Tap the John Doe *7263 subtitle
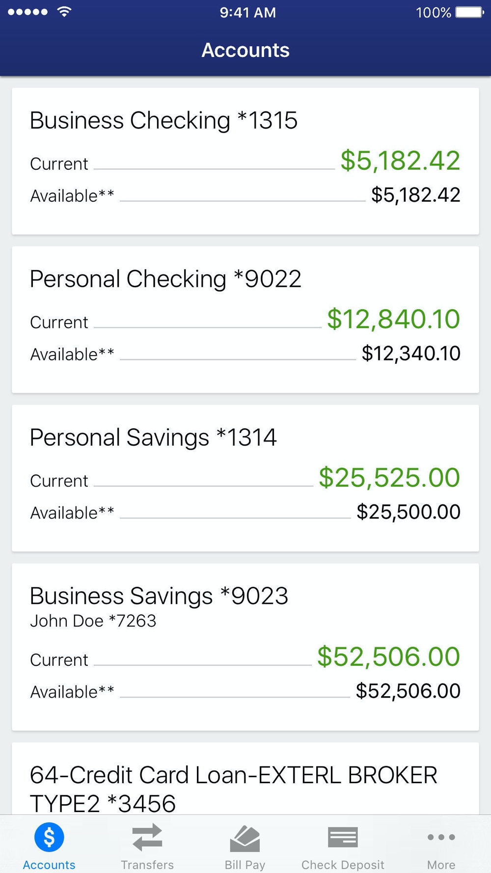 [x=93, y=621]
